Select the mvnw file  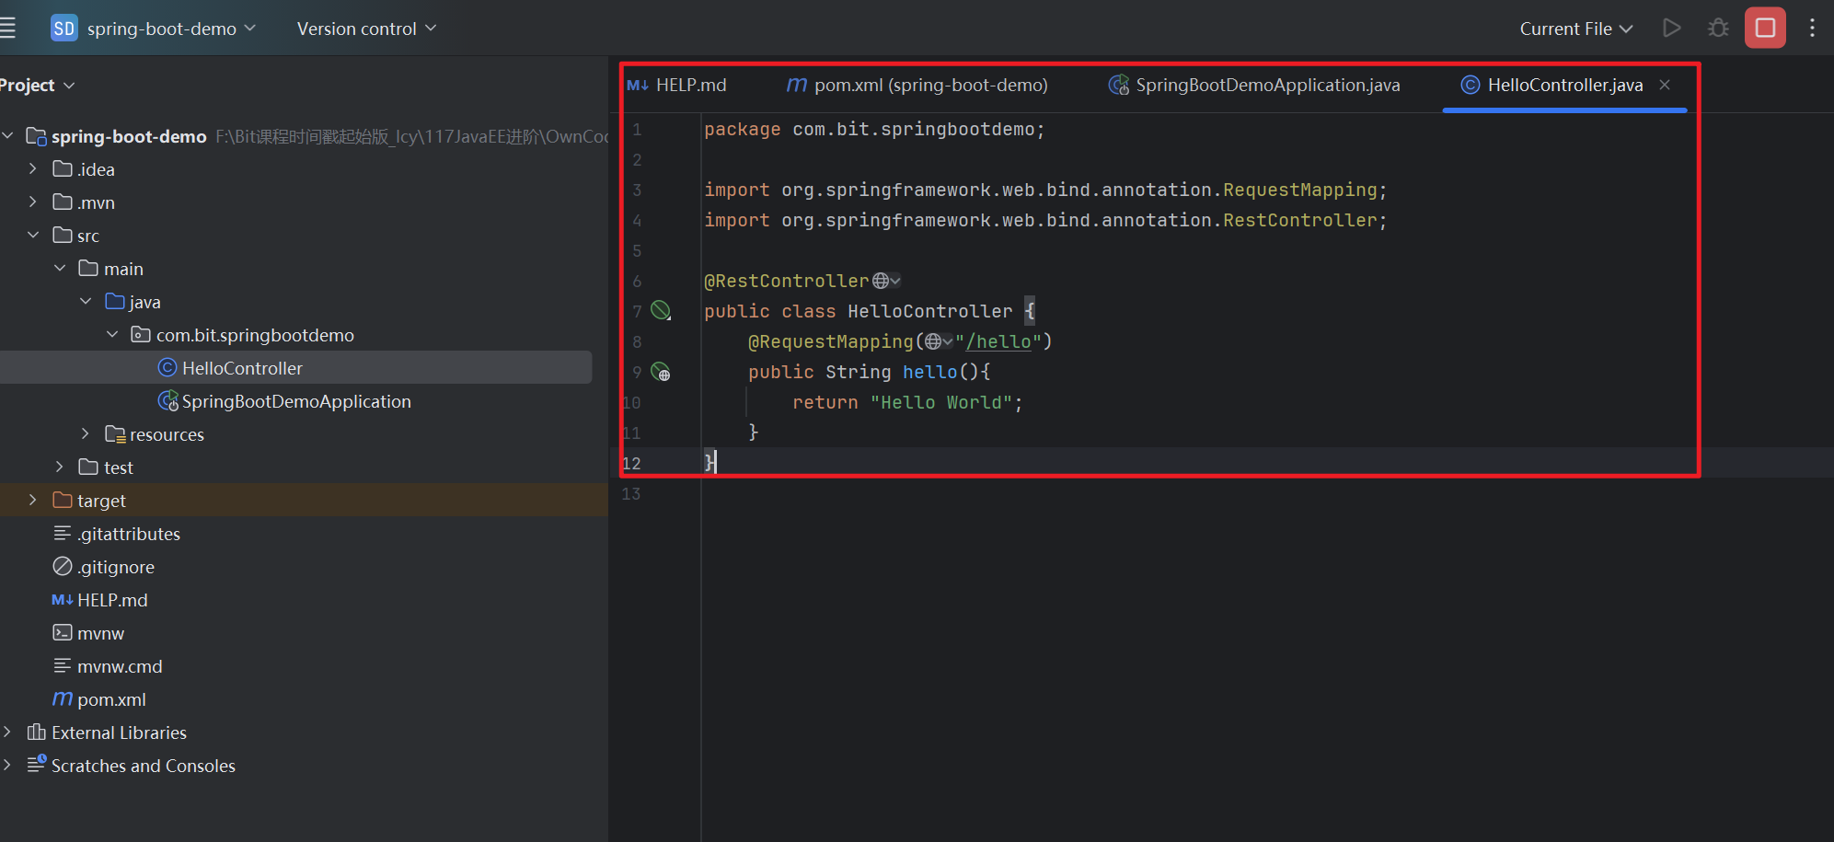click(x=100, y=633)
